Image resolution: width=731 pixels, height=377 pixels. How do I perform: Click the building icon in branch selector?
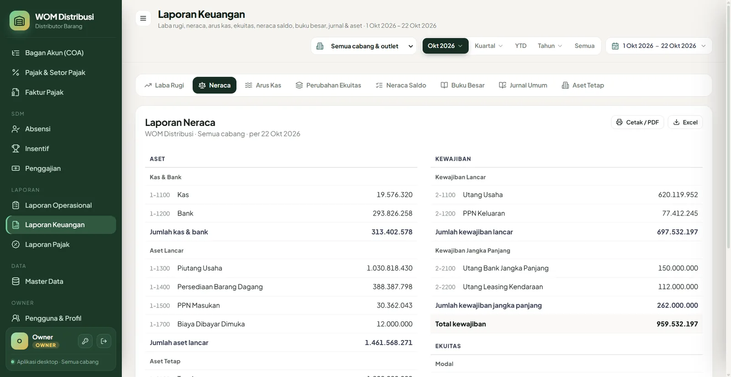(x=320, y=46)
